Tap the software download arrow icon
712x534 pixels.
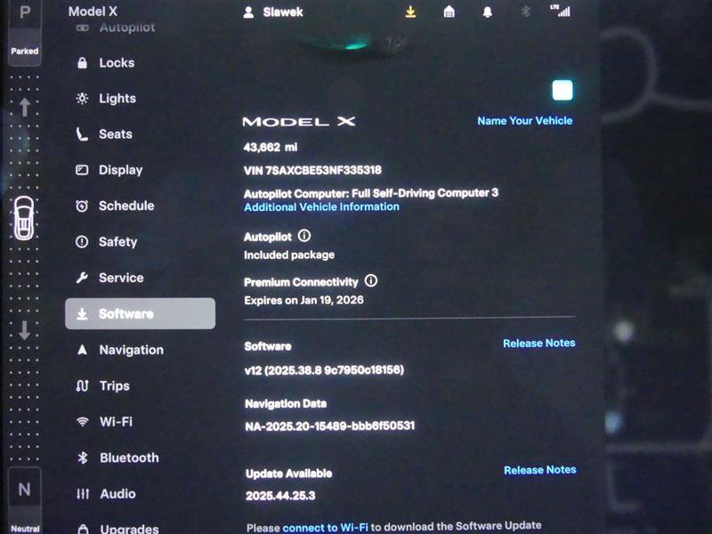click(x=410, y=12)
